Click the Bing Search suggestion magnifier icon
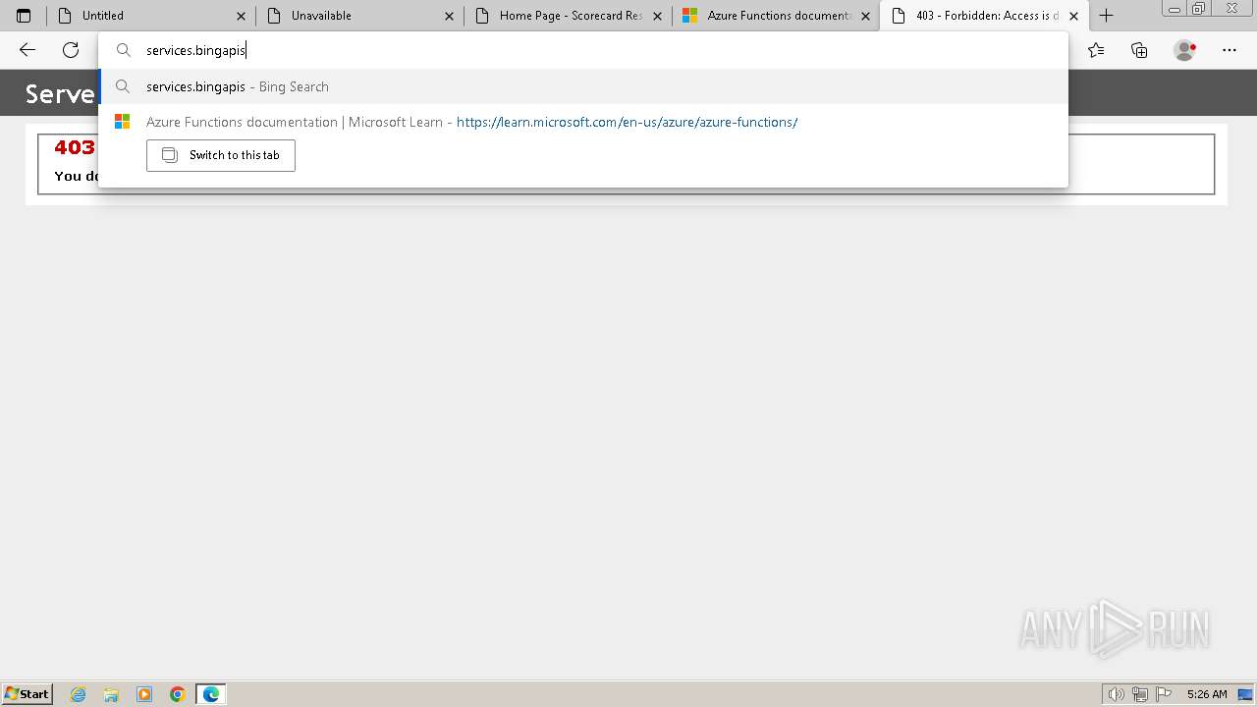The image size is (1257, 707). coord(123,86)
